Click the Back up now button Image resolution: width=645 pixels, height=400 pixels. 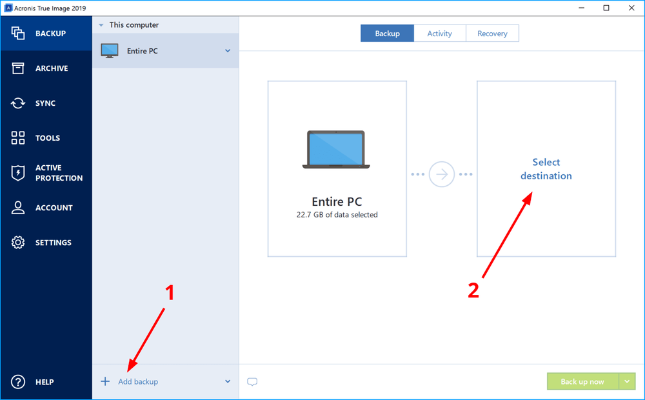(x=582, y=381)
